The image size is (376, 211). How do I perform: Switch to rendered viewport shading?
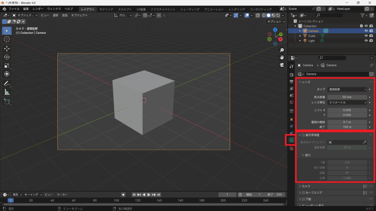(278, 15)
